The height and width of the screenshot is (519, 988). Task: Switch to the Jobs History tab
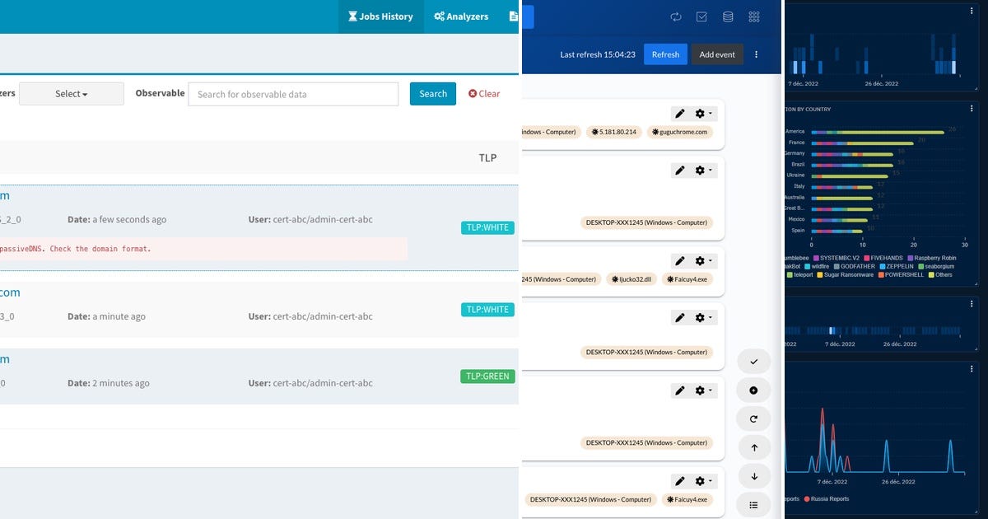(x=380, y=16)
